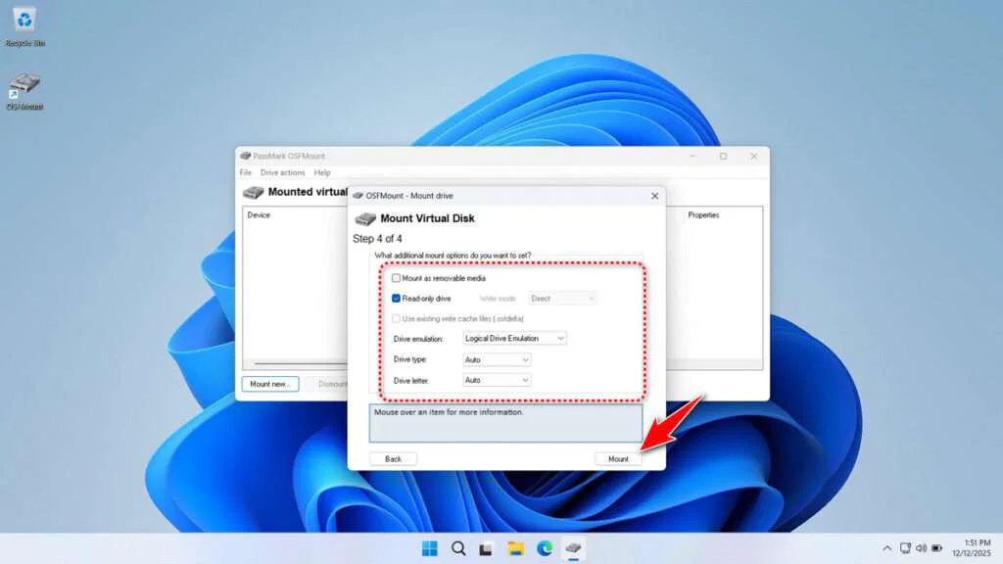
Task: Go back using the Back button
Action: [392, 458]
